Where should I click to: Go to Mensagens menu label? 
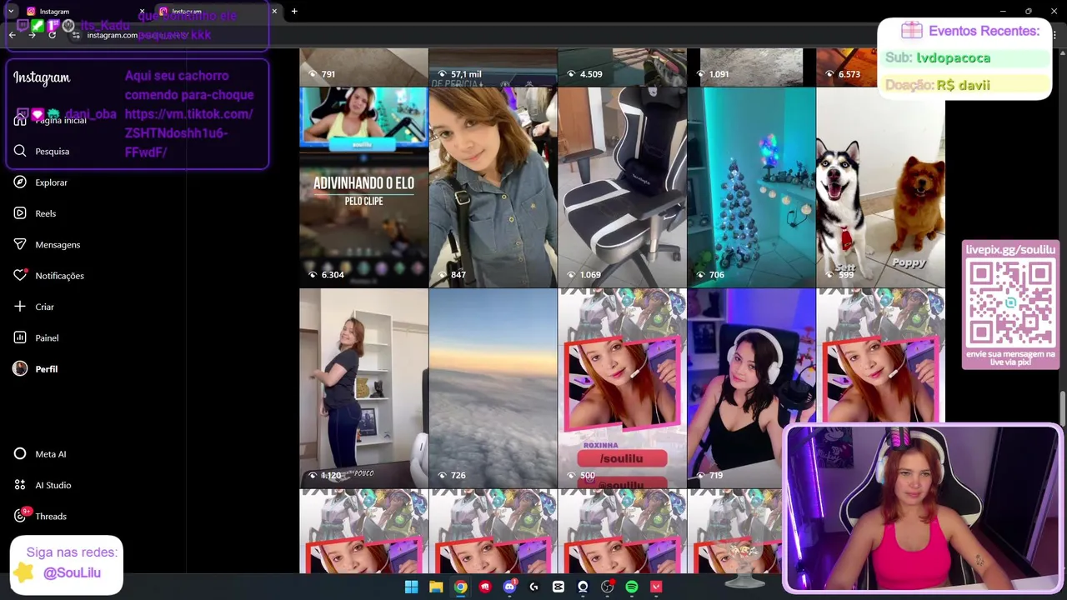coord(58,245)
